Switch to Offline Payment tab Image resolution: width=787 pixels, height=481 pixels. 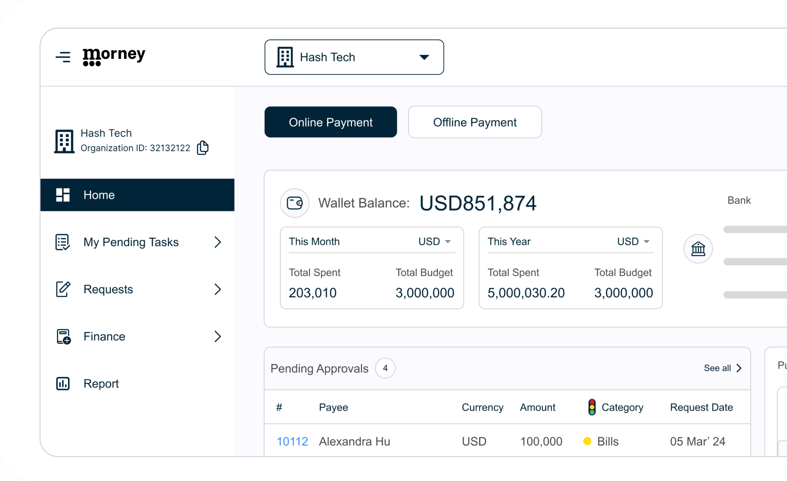point(475,122)
